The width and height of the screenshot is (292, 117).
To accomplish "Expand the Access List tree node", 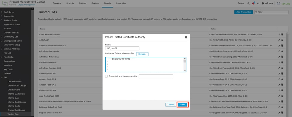I will 2,16.
